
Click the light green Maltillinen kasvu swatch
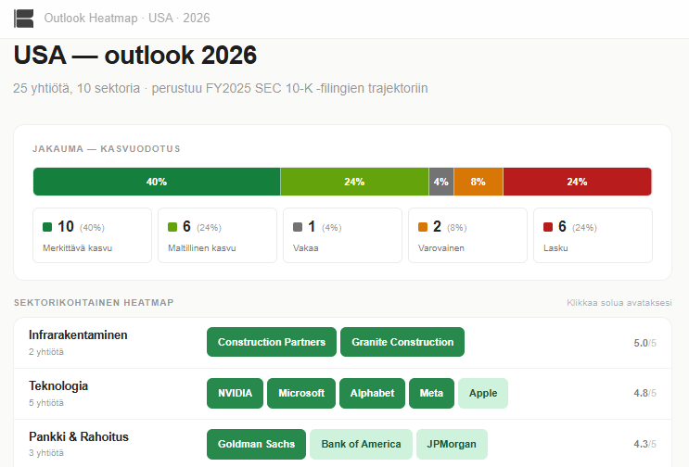(x=172, y=227)
